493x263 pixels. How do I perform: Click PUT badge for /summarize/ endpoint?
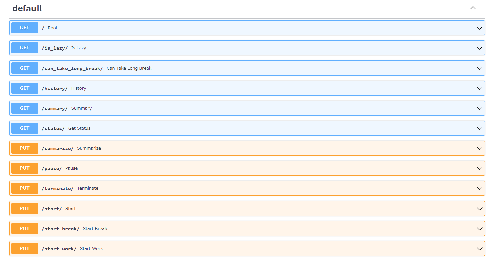click(25, 148)
